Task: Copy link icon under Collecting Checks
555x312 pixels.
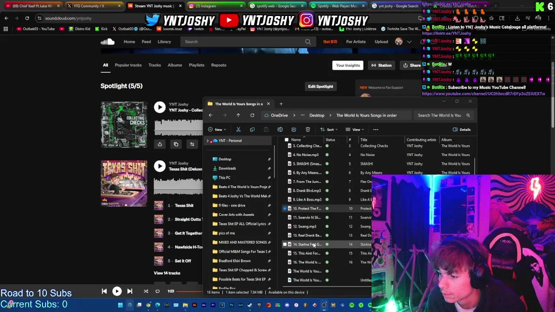Action: point(176,144)
